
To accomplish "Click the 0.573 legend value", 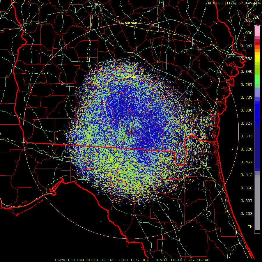I will tap(247, 136).
